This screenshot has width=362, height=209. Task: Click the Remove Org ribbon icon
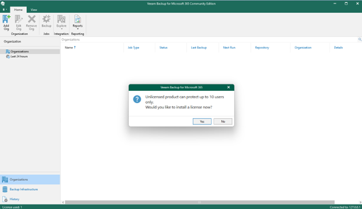[x=31, y=23]
